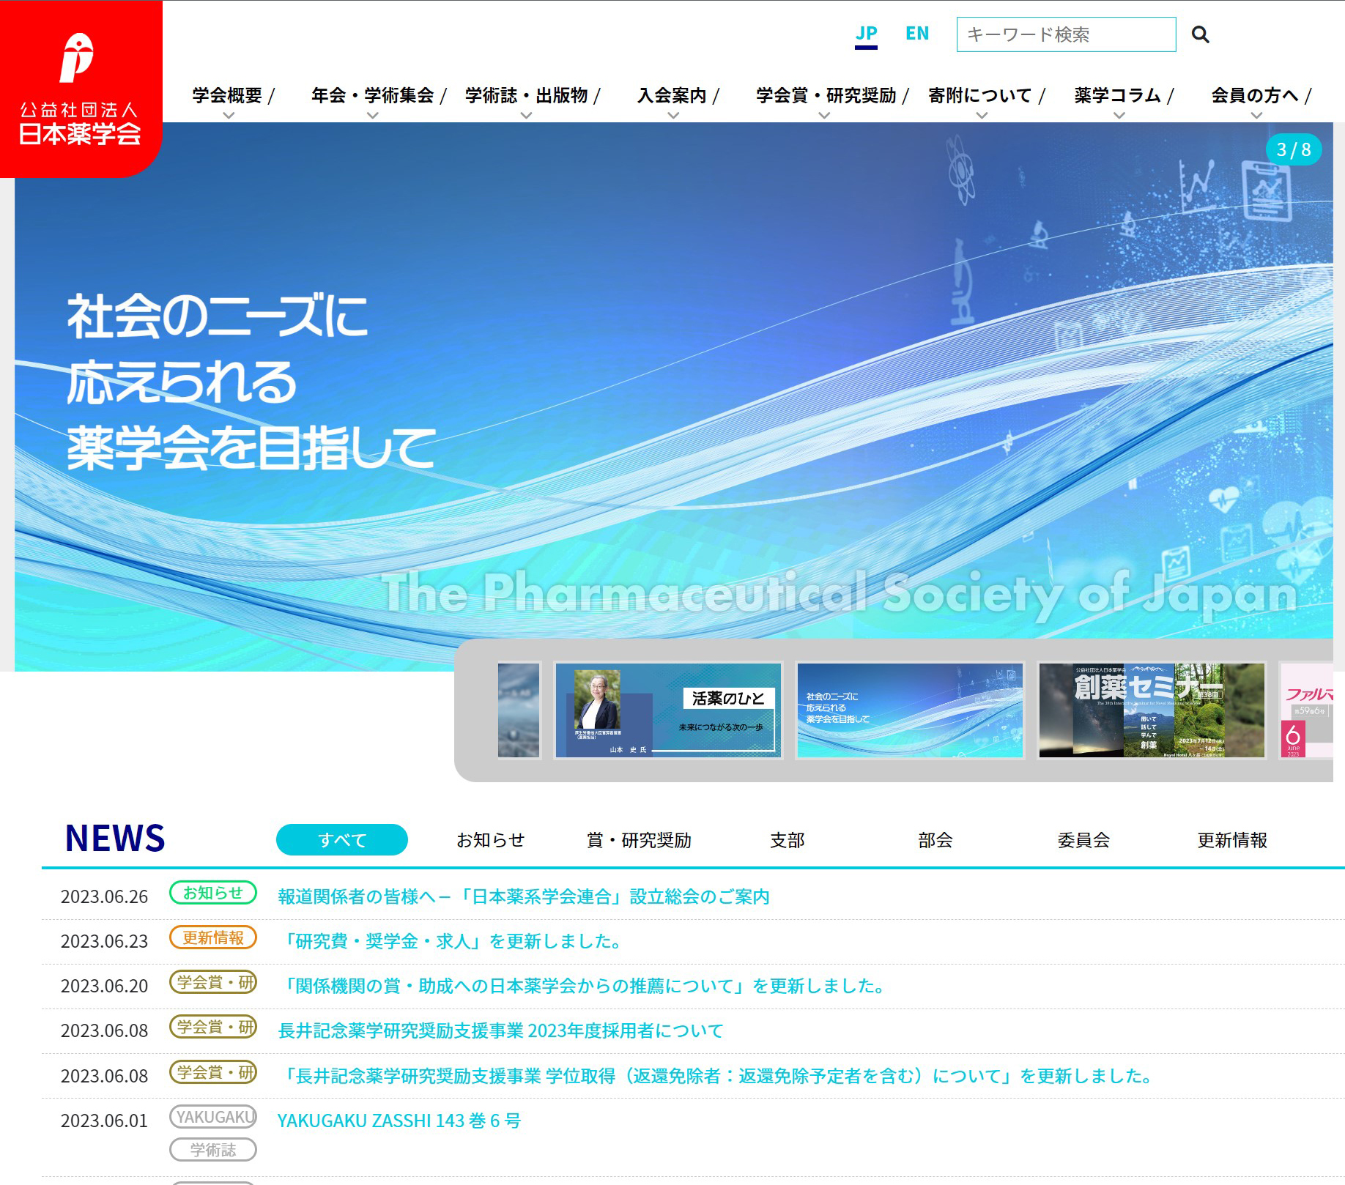Open the 学会賞・研究奨励 menu

[x=826, y=95]
